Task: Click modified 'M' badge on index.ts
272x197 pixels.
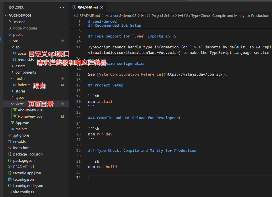Action: pos(63,85)
